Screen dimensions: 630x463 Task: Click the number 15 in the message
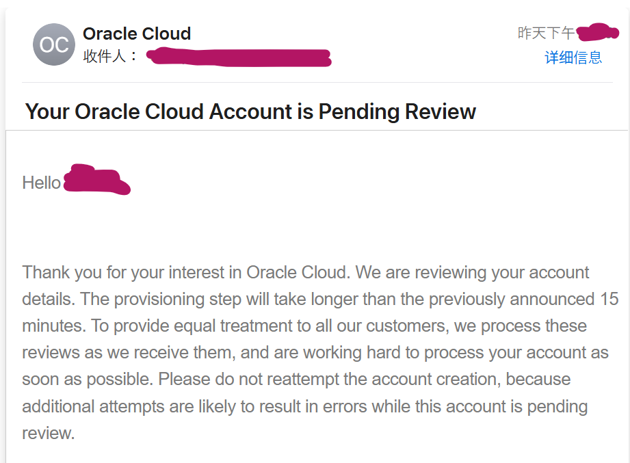[609, 299]
